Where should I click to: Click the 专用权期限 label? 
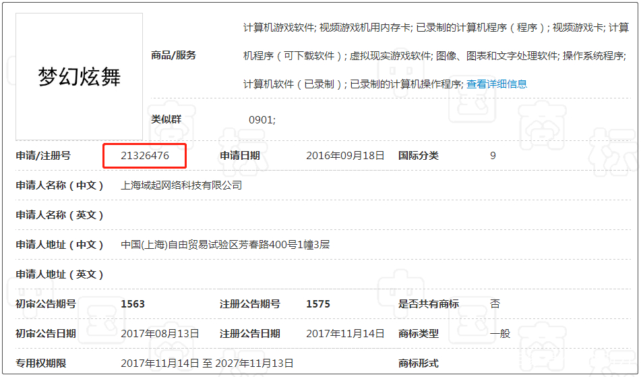pos(41,363)
